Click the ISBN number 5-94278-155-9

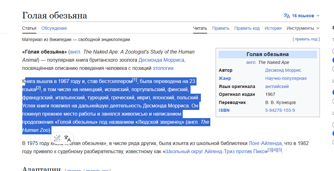point(280,110)
